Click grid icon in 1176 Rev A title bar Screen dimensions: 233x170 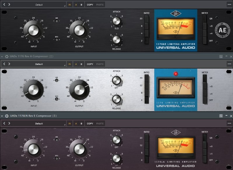221,56
